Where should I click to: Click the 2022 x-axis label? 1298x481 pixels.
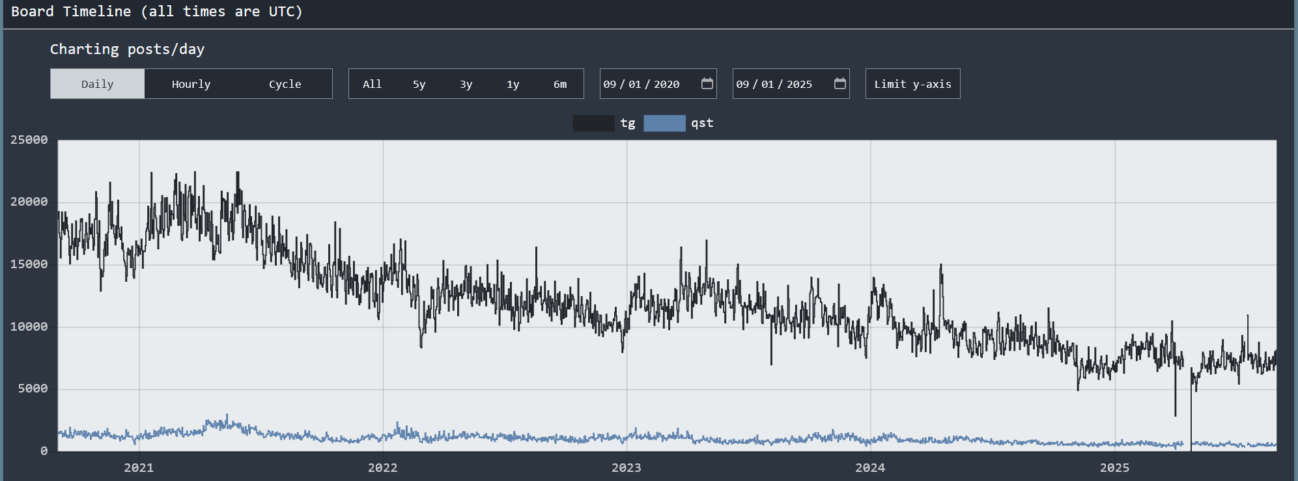[382, 467]
